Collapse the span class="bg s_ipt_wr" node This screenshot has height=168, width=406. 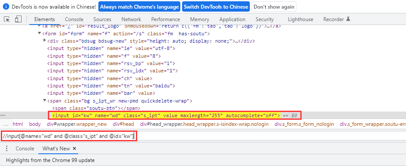click(x=45, y=100)
